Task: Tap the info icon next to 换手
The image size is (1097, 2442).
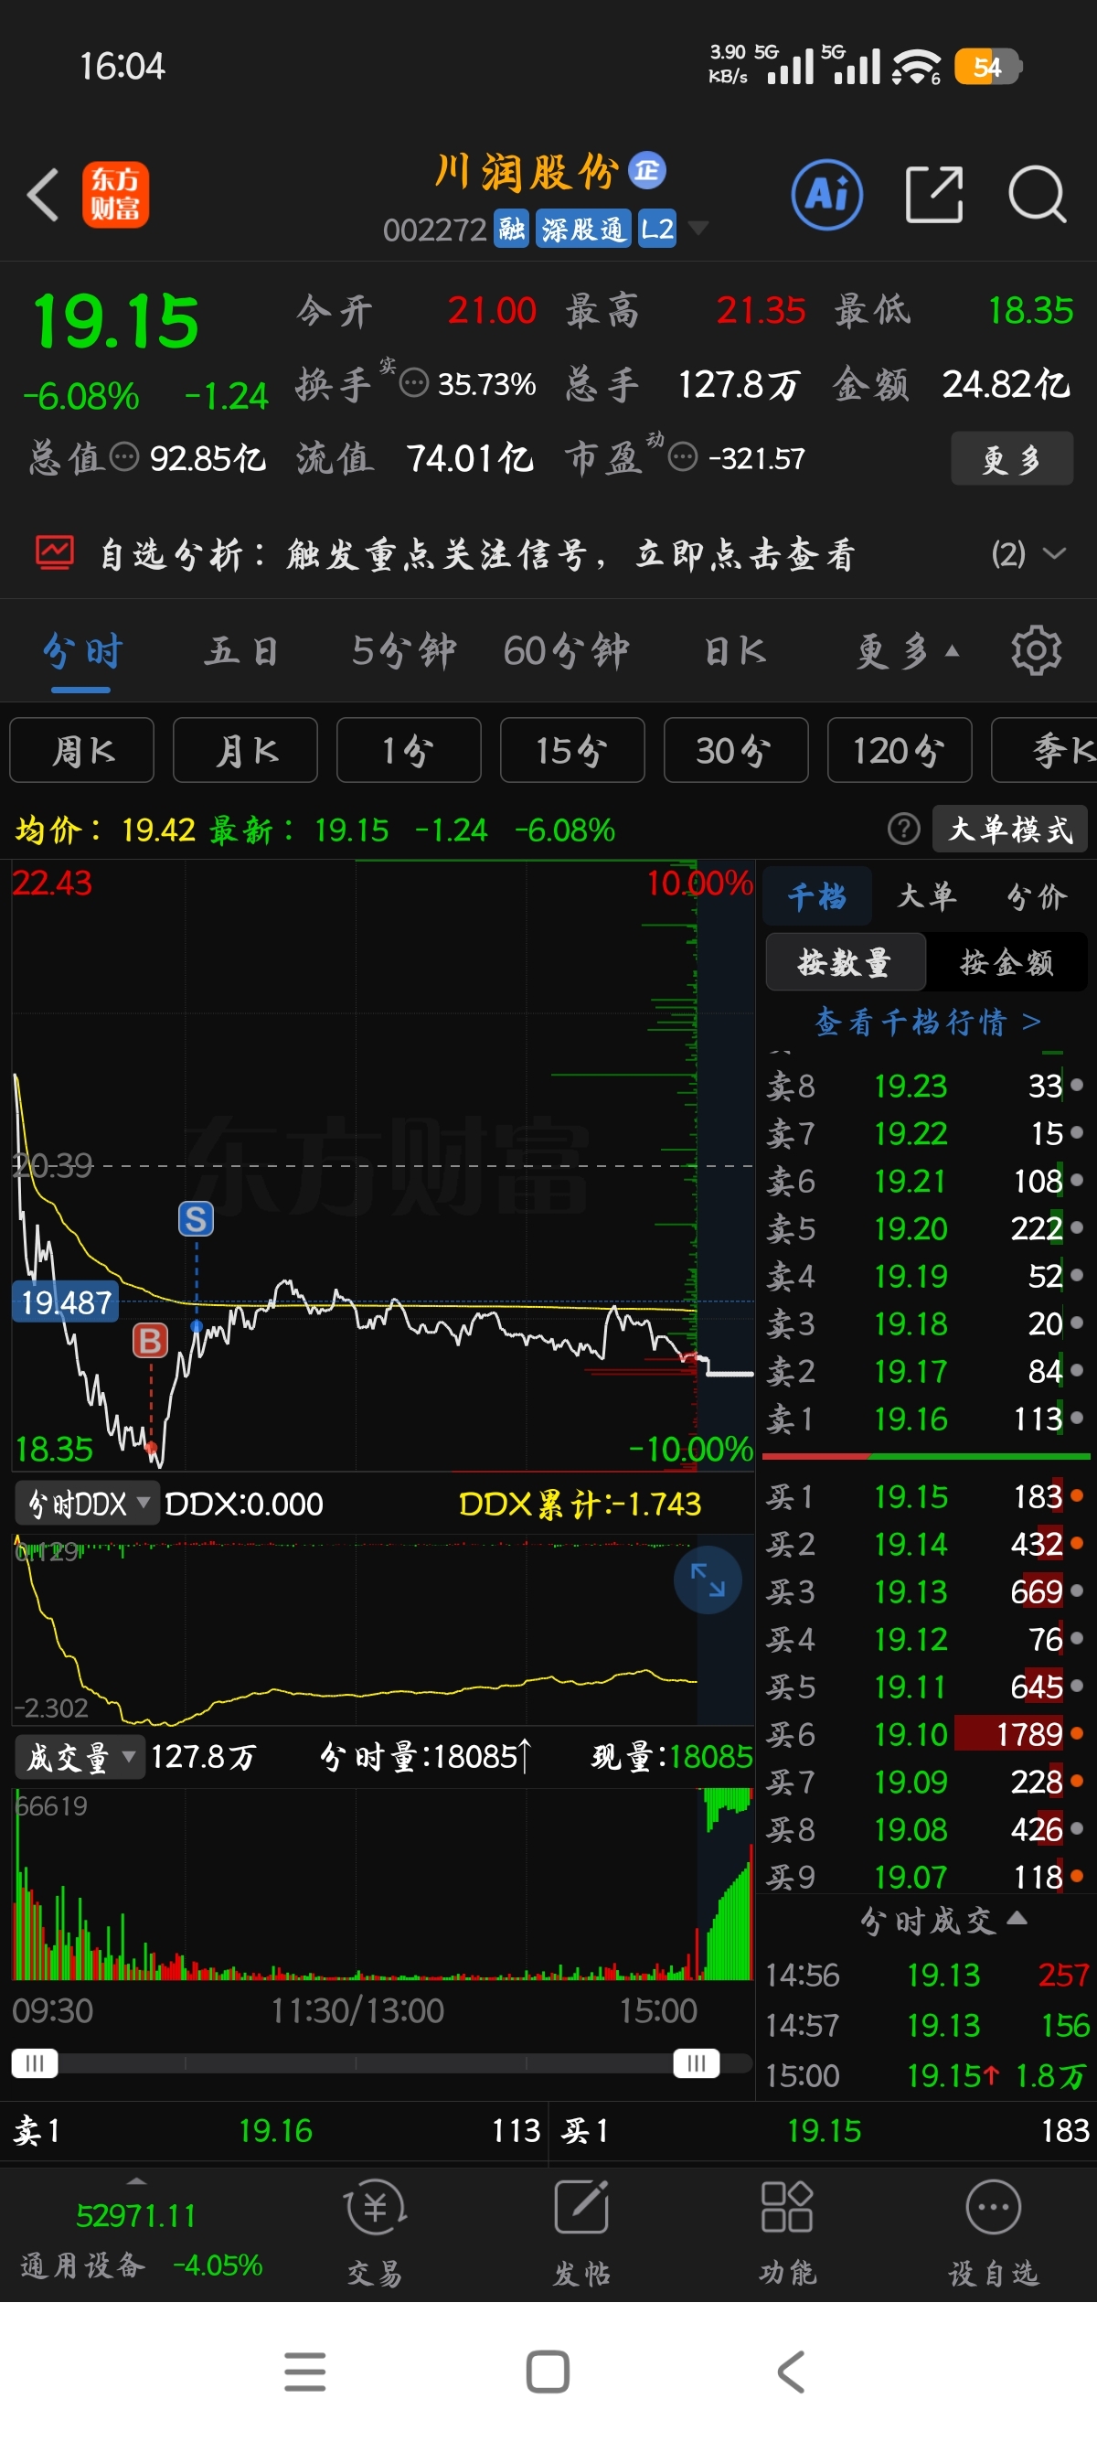Action: pyautogui.click(x=414, y=384)
